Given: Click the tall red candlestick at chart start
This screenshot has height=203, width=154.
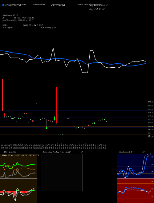Looking at the screenshot, I should click(2, 95).
